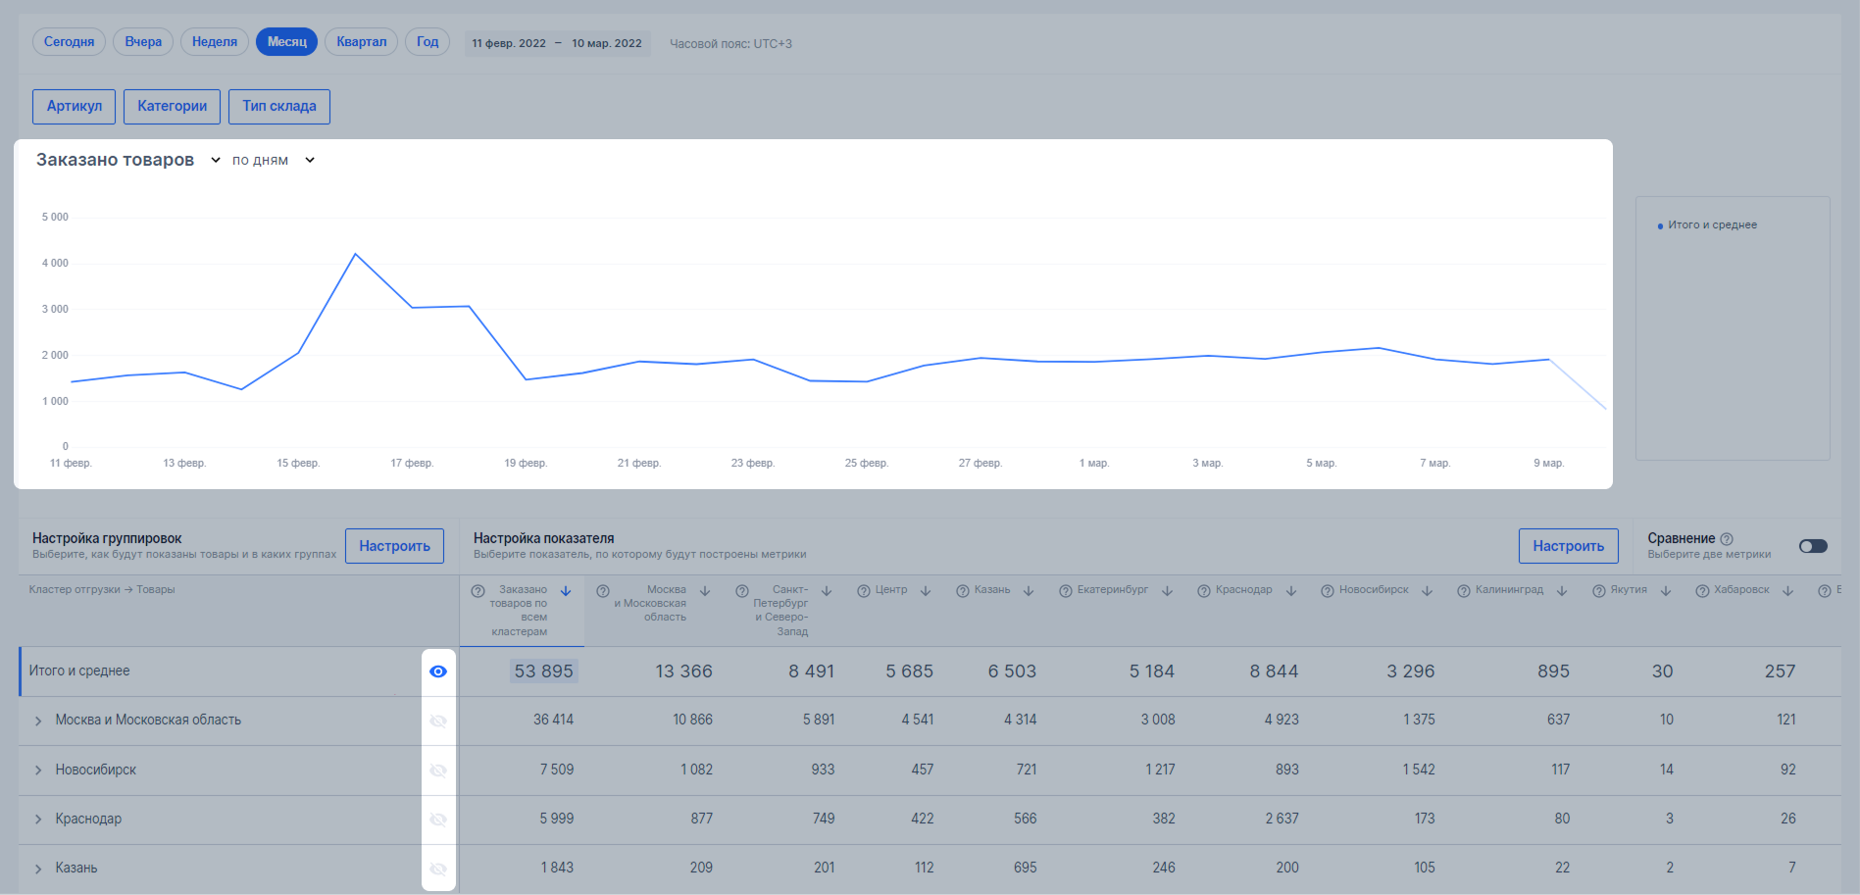Click help icon beside Сравнение label
This screenshot has height=895, width=1860.
(1727, 539)
